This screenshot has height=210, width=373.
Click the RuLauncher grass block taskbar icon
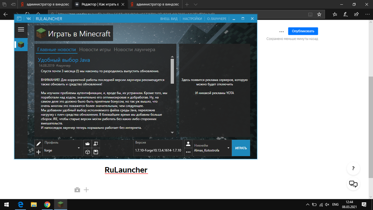click(x=61, y=204)
